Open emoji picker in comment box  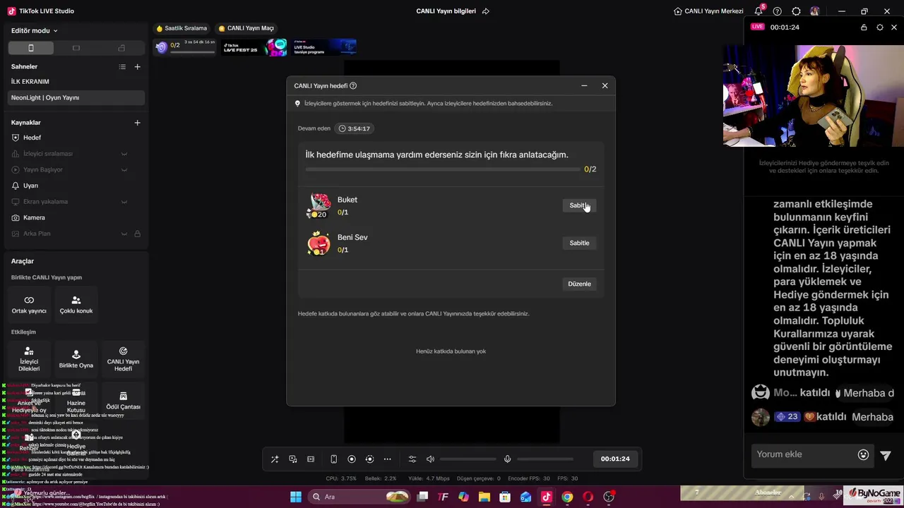pyautogui.click(x=863, y=455)
